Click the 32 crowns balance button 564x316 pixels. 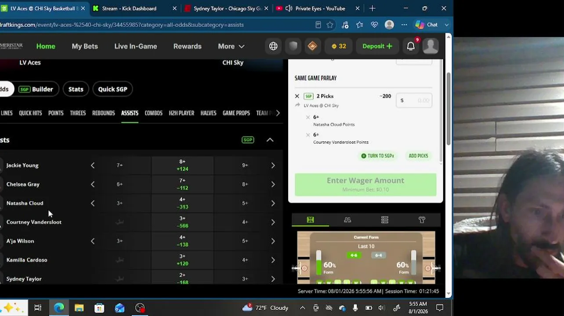click(339, 46)
